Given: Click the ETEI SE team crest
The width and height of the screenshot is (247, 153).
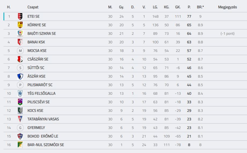Looking at the screenshot, I should [x=20, y=16].
